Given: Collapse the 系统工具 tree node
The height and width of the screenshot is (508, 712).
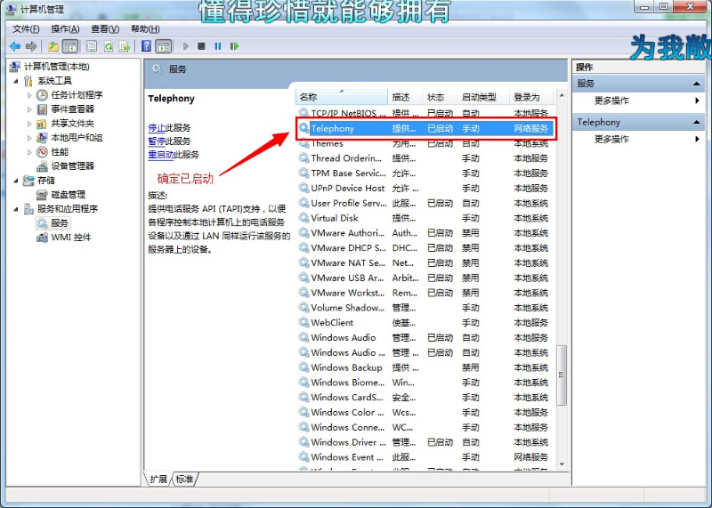Looking at the screenshot, I should pos(16,81).
